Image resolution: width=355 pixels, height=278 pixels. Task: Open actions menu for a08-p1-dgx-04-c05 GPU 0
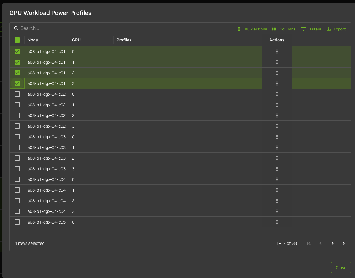277,222
